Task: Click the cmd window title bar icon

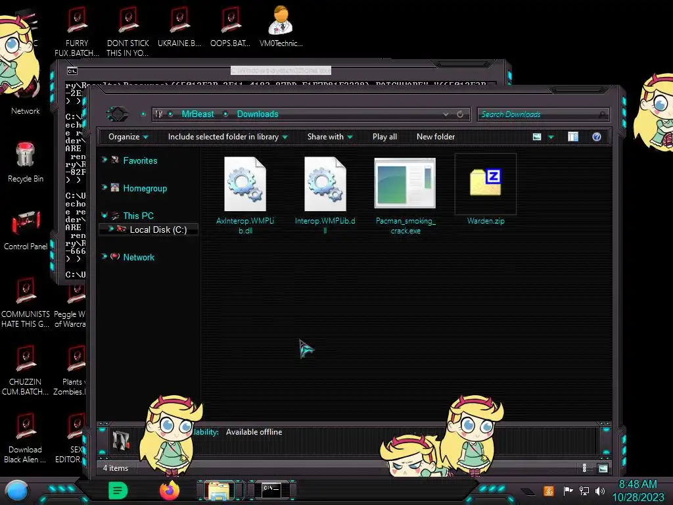Action: click(x=72, y=71)
